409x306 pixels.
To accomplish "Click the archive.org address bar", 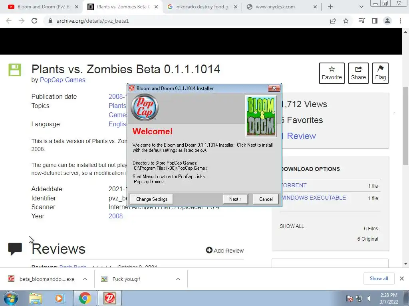I will tap(188, 21).
